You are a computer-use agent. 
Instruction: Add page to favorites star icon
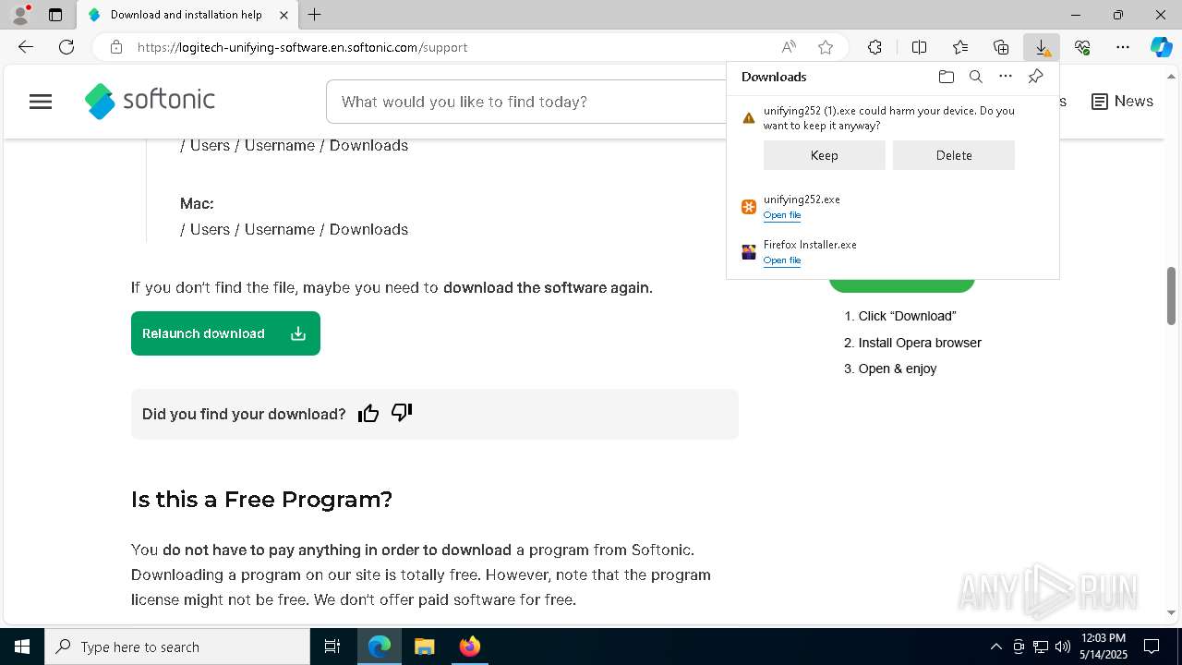pos(826,47)
